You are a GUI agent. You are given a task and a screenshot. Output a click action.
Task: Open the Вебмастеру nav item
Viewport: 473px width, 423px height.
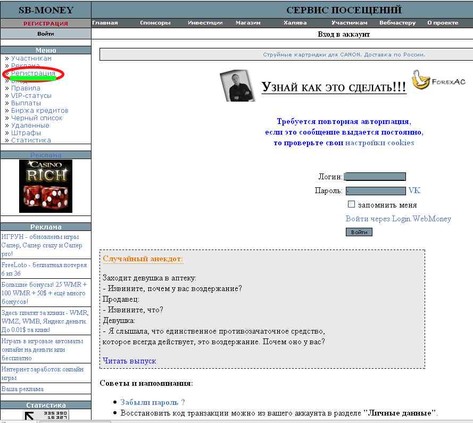pyautogui.click(x=397, y=23)
